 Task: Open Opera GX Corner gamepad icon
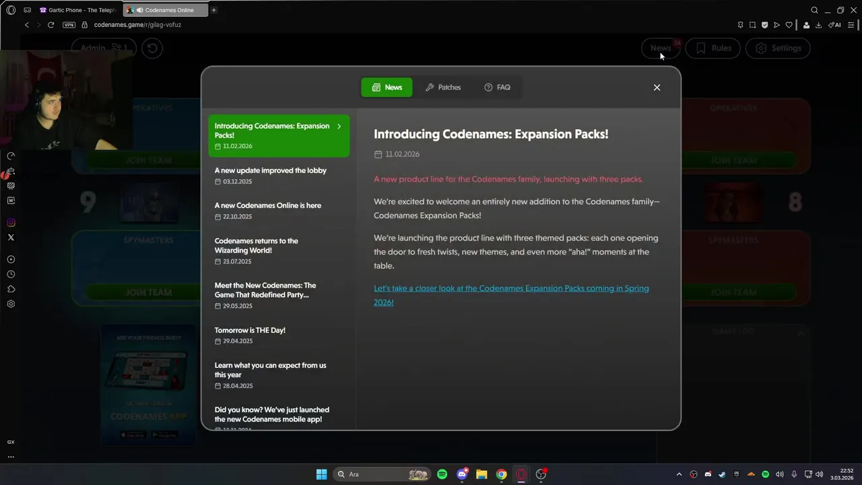coord(27,10)
